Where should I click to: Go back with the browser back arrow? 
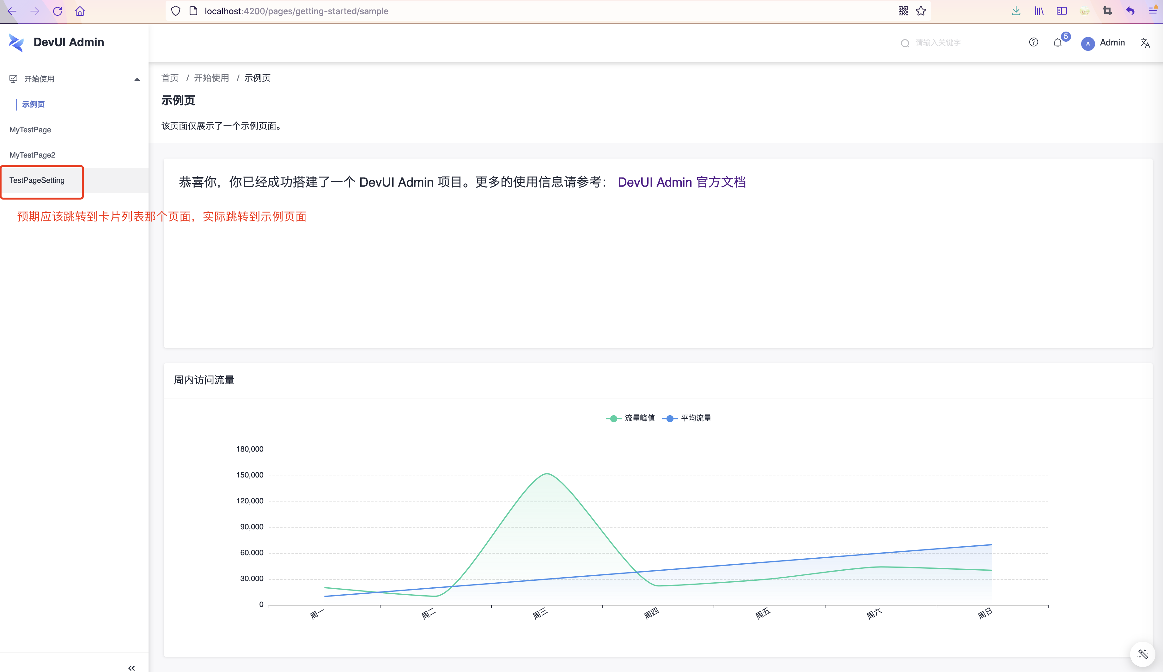click(x=12, y=11)
